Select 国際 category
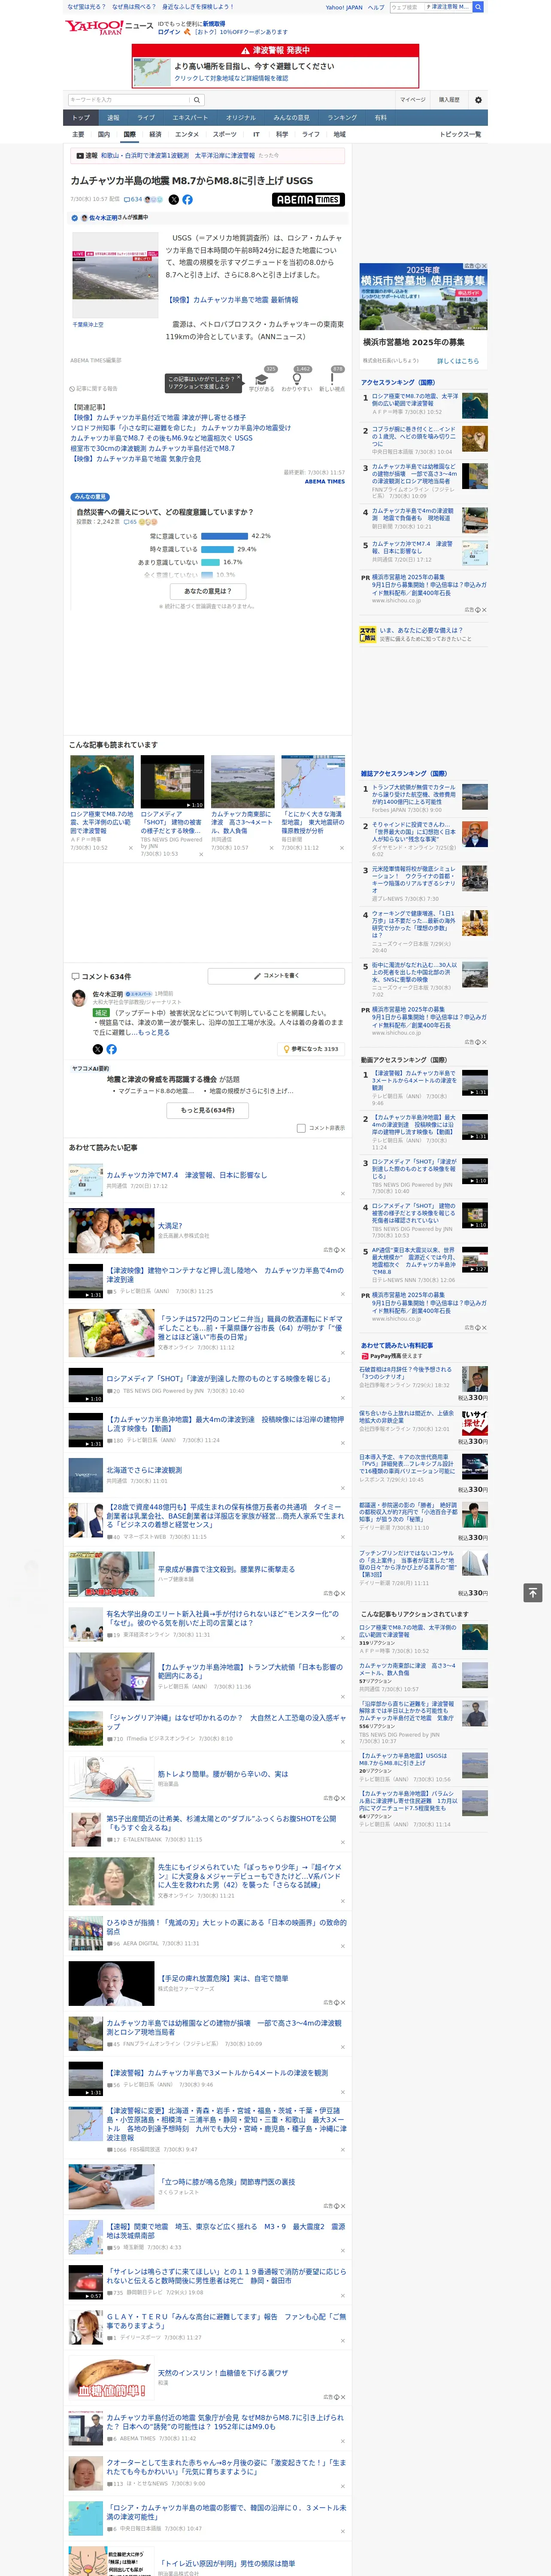 (129, 134)
